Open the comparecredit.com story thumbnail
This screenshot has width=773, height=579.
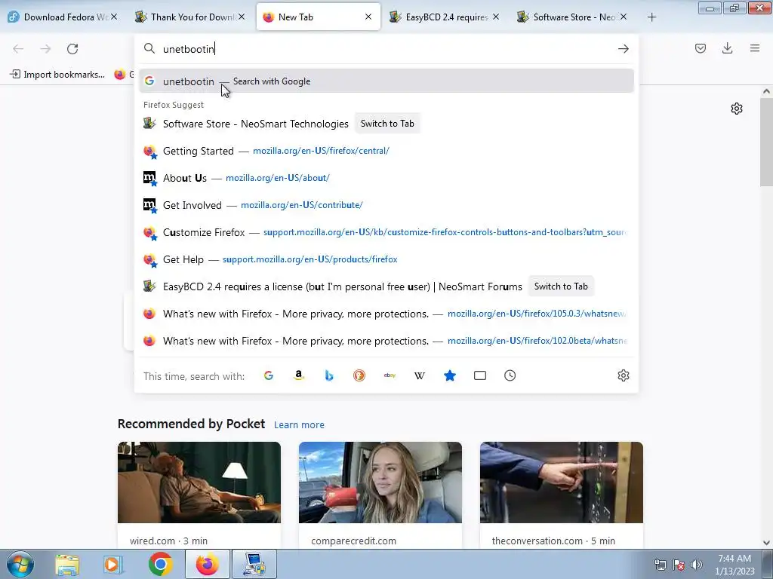coord(380,482)
